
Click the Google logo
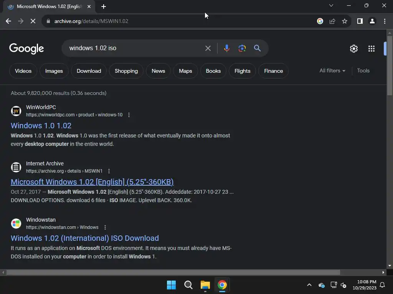[26, 49]
